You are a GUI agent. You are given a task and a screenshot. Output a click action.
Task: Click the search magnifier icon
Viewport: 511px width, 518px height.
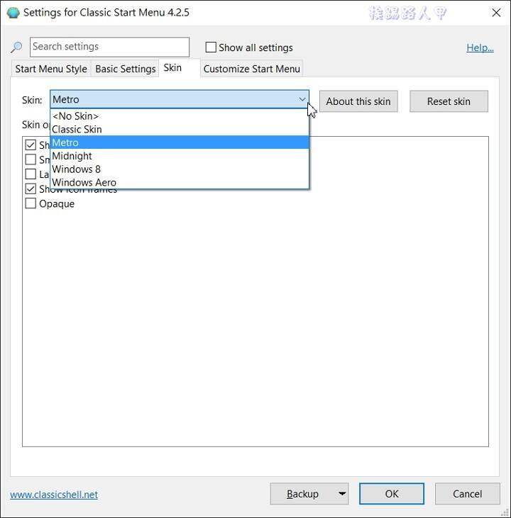(16, 47)
